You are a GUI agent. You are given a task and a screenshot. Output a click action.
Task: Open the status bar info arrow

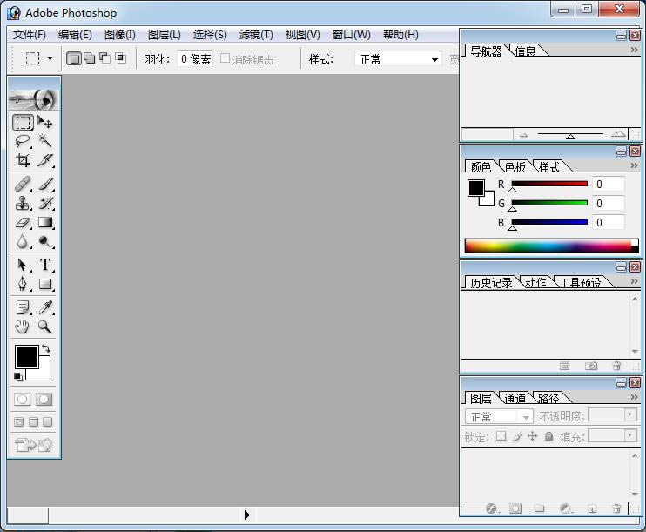246,515
